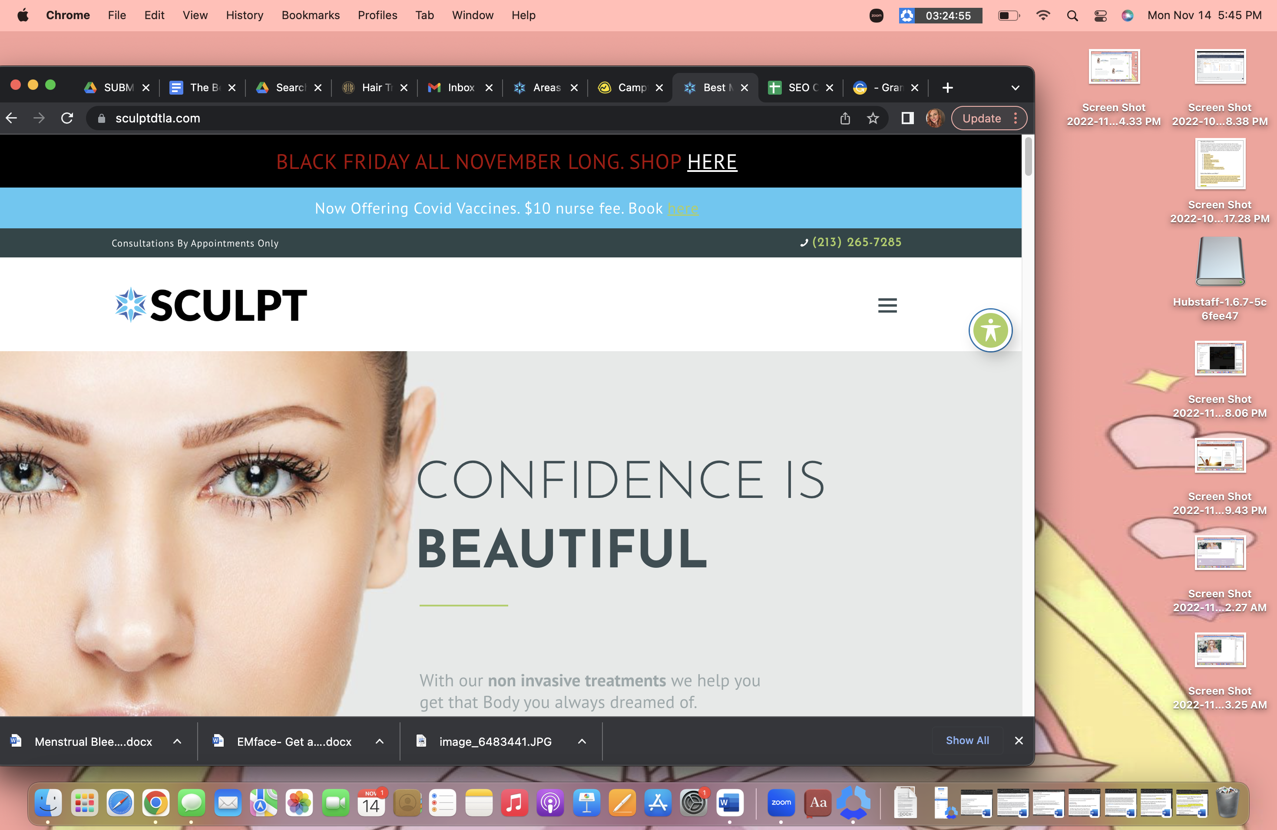
Task: Open the Hubstaff disk image on desktop
Action: point(1220,262)
